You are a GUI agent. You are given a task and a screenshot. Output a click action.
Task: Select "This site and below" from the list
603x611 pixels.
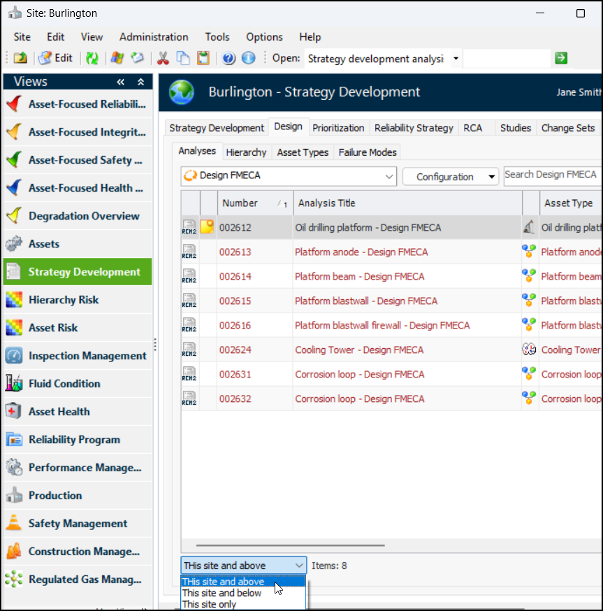[222, 593]
